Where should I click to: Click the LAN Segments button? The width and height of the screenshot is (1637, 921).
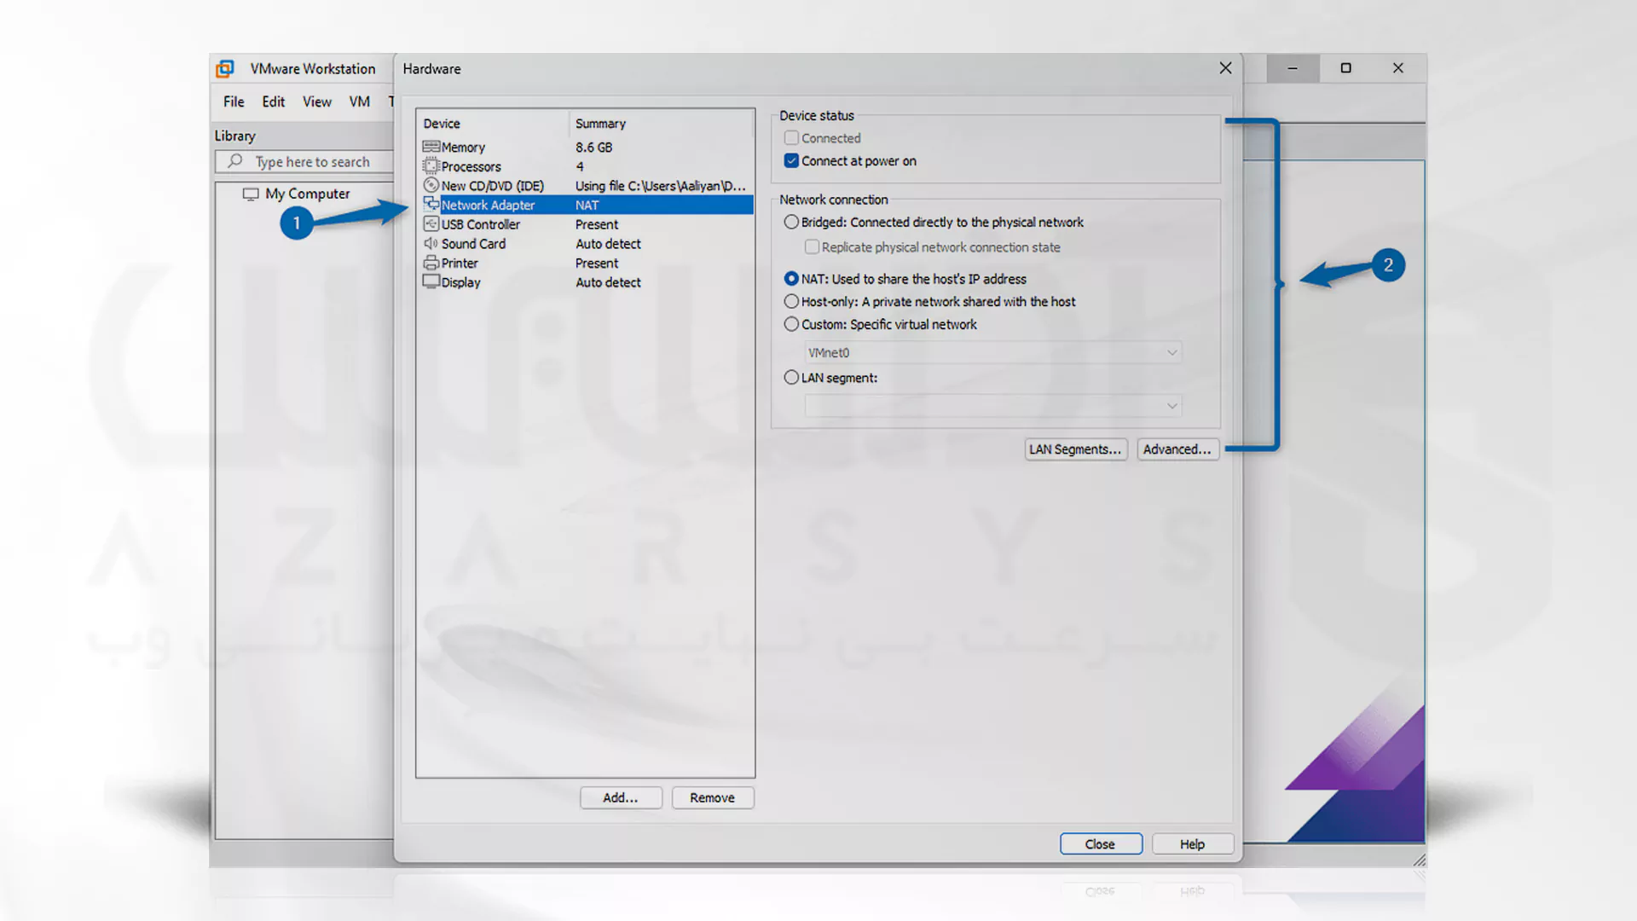[1075, 449]
